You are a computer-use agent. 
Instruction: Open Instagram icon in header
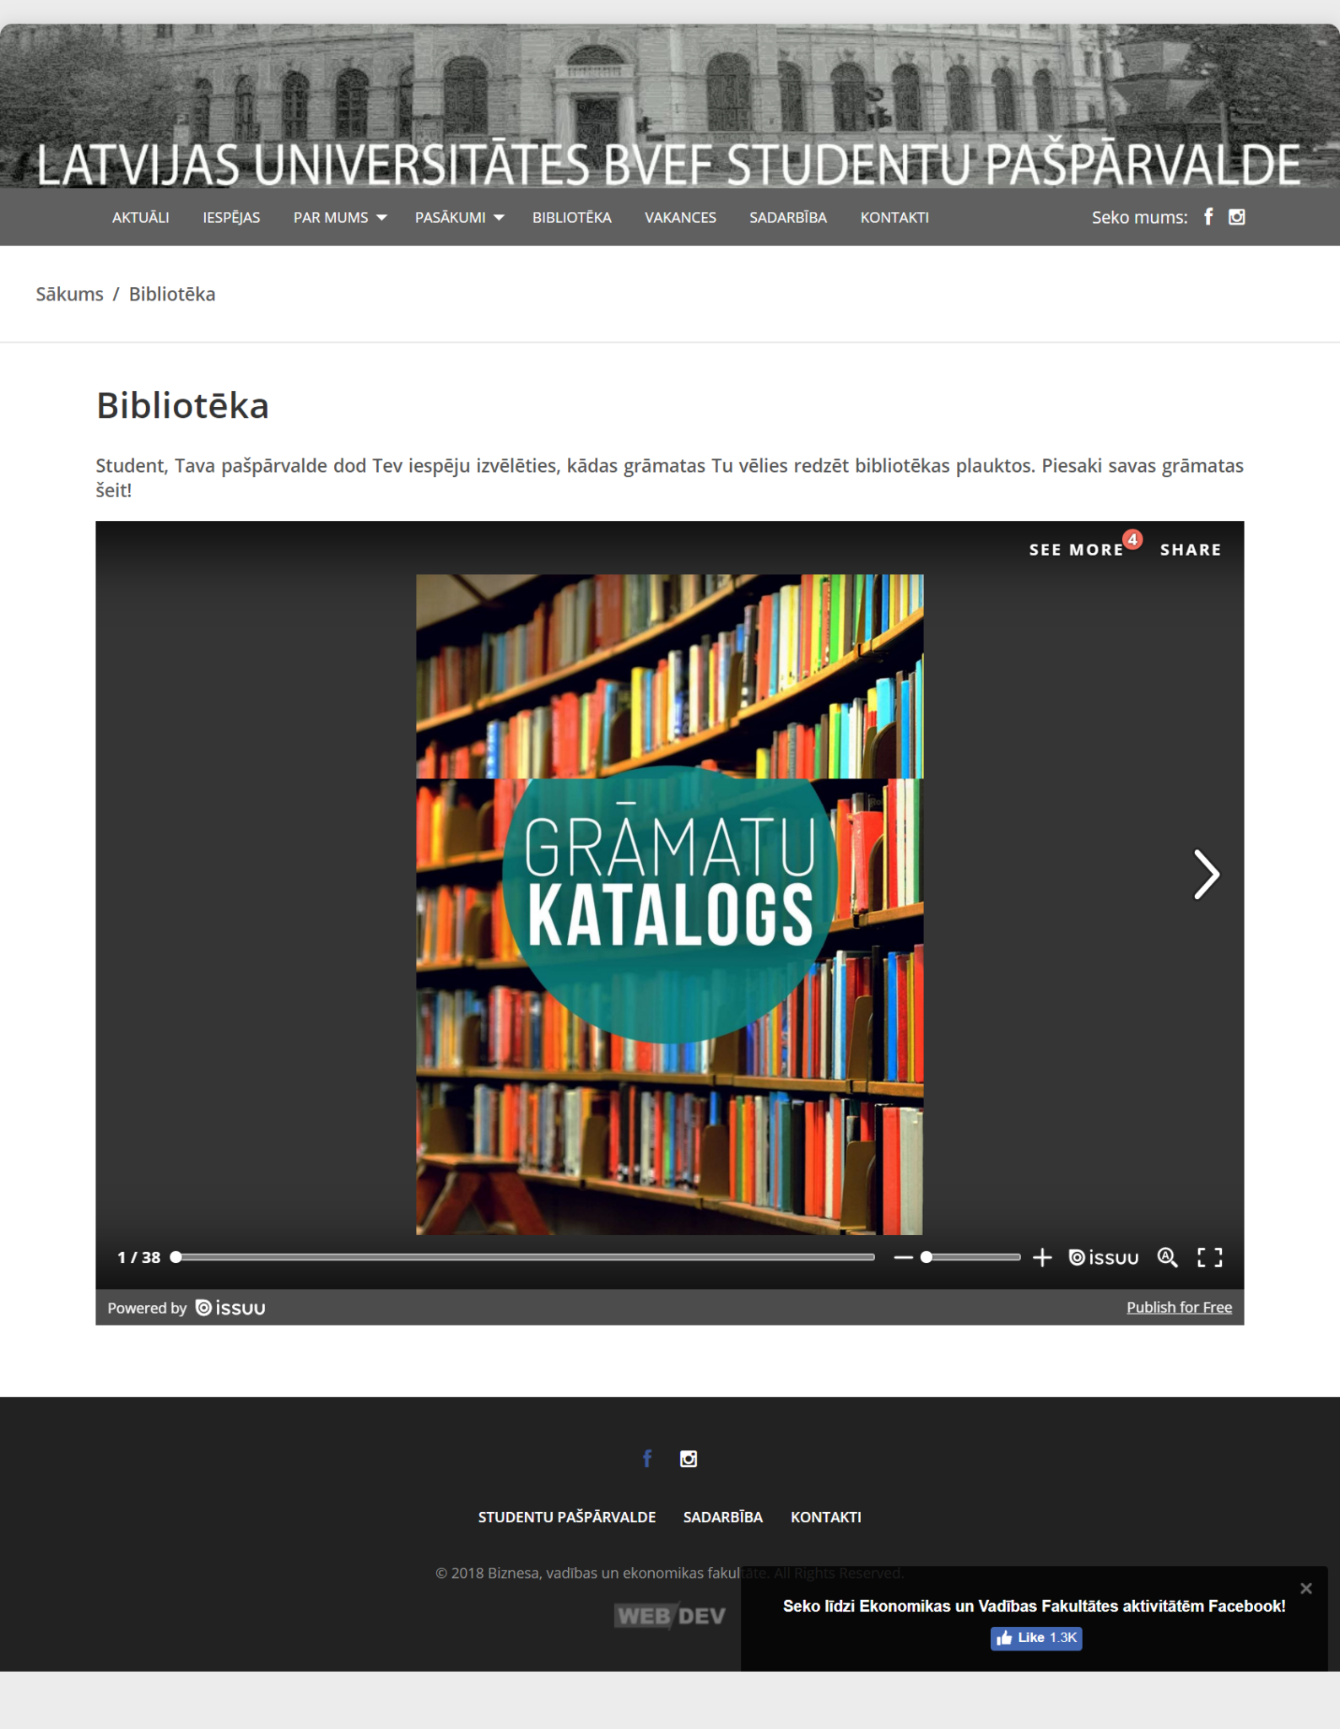[x=1236, y=217]
